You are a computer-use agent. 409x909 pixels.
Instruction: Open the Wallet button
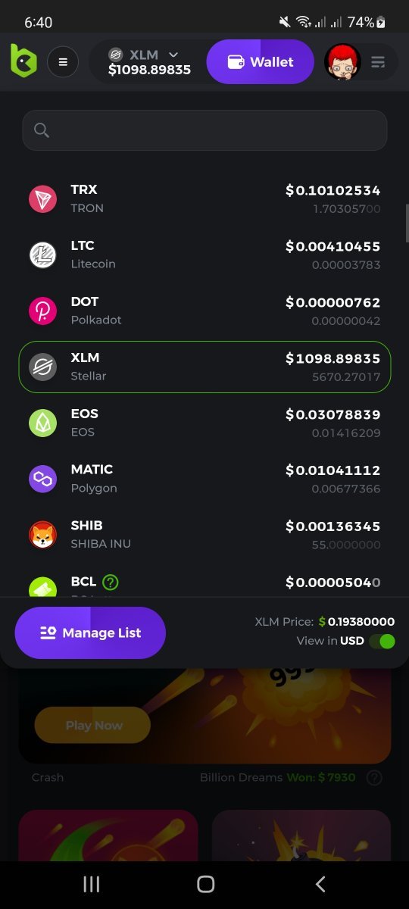[260, 61]
